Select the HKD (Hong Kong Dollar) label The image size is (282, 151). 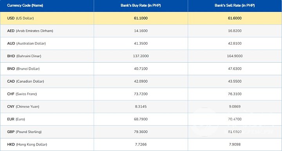(x=27, y=144)
